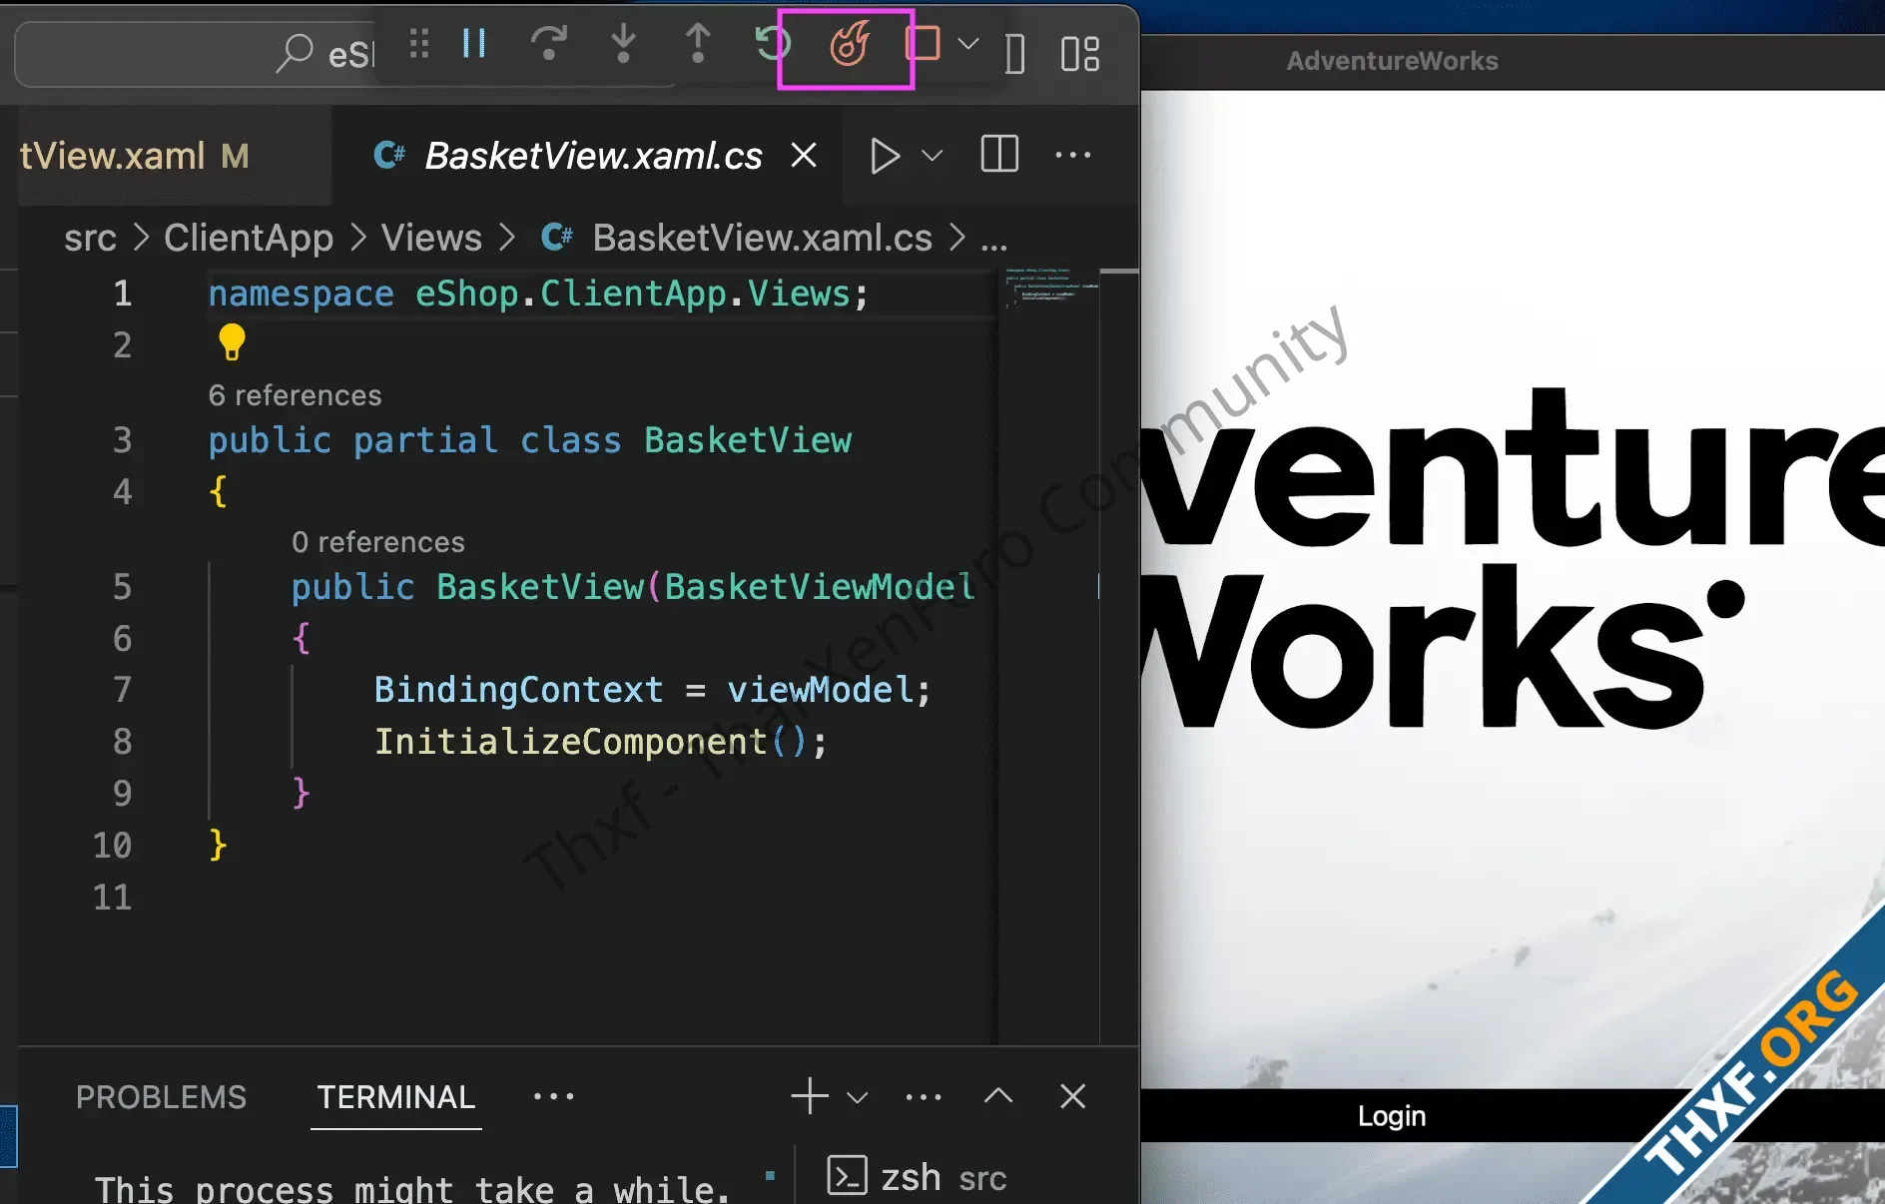Close the BasketView.xaml.cs tab
Viewport: 1885px width, 1204px height.
point(804,156)
